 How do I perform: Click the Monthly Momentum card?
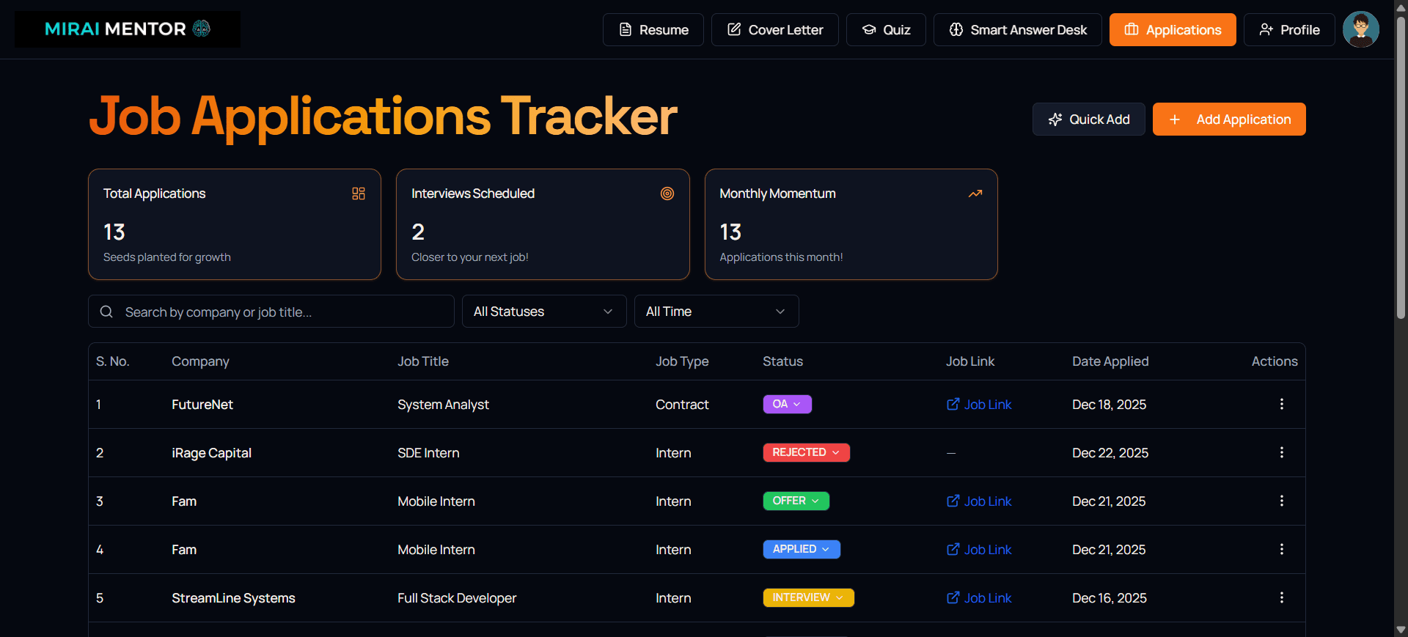point(851,224)
